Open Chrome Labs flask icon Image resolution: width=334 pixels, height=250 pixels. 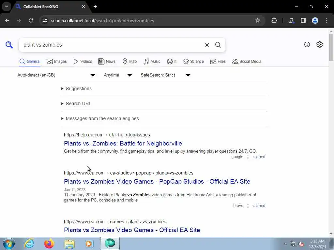point(291,21)
